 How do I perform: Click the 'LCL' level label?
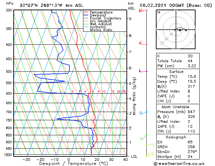tap(134, 156)
